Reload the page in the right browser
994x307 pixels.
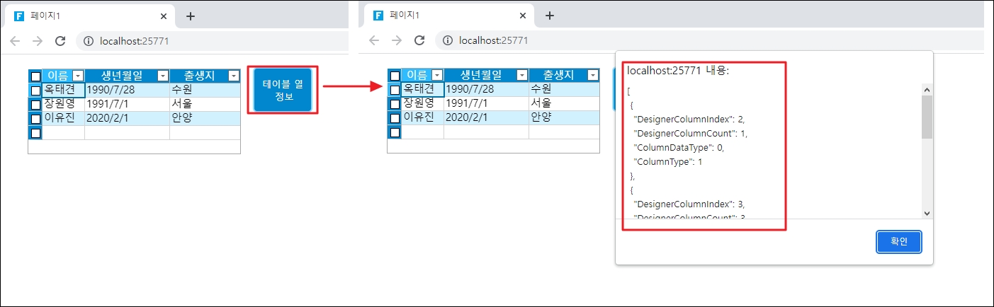419,40
